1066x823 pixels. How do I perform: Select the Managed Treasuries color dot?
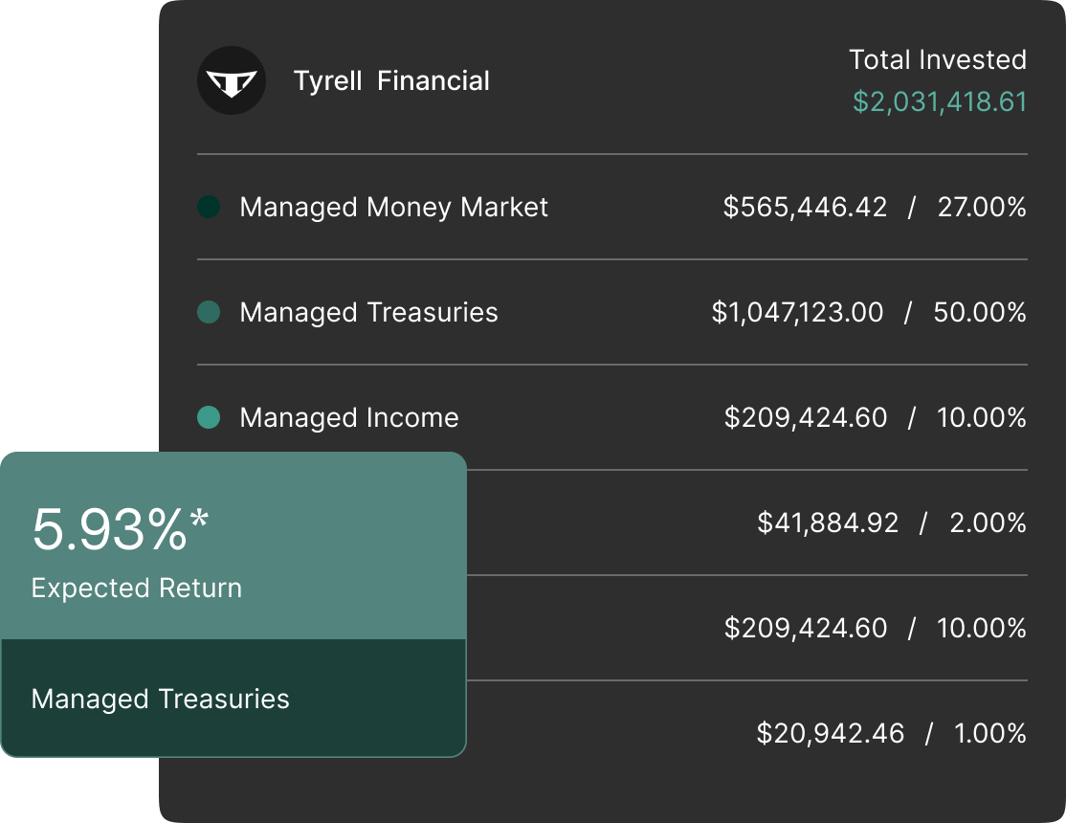tap(210, 312)
